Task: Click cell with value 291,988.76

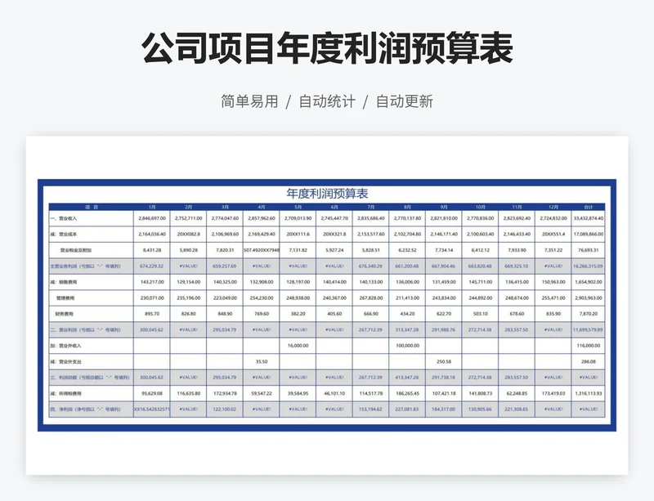Action: coord(444,329)
